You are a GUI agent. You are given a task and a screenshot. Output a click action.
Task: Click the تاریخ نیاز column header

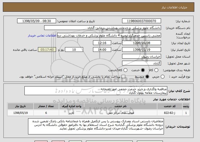click(x=21, y=106)
